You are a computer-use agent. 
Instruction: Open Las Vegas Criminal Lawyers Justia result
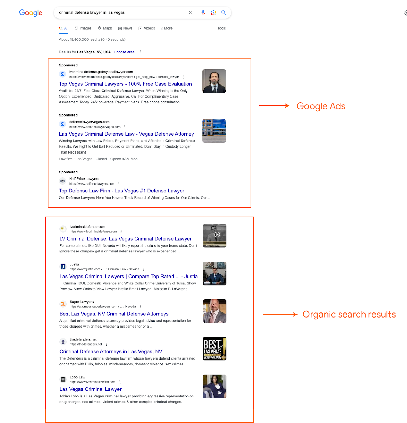pyautogui.click(x=128, y=276)
